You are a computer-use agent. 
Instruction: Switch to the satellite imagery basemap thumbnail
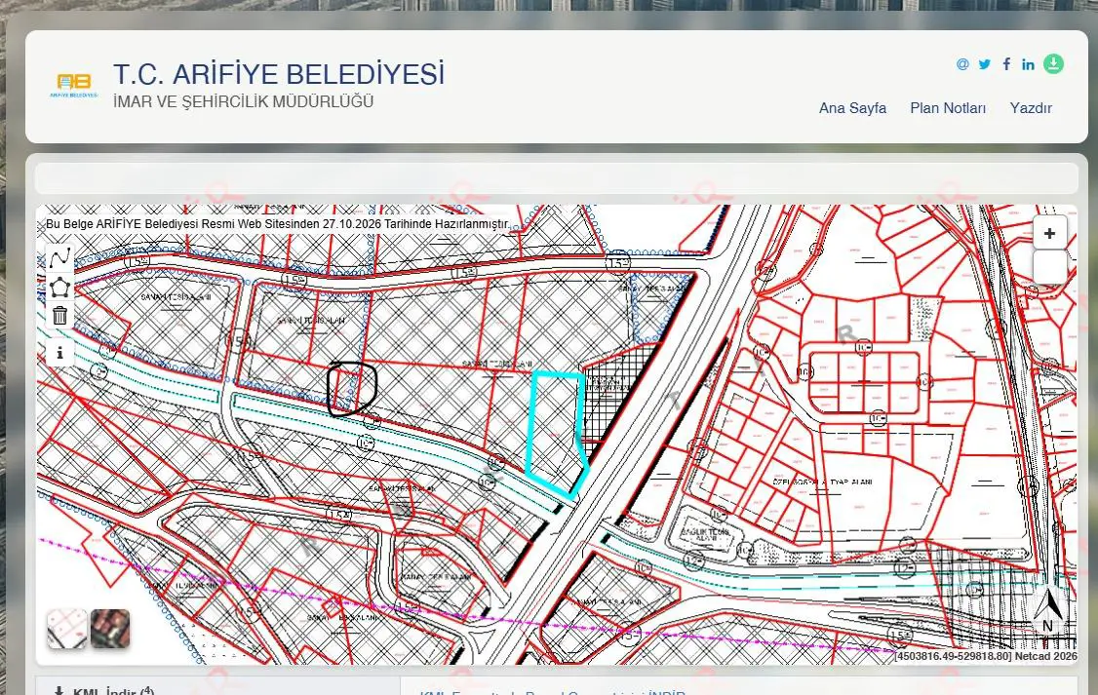(x=110, y=629)
